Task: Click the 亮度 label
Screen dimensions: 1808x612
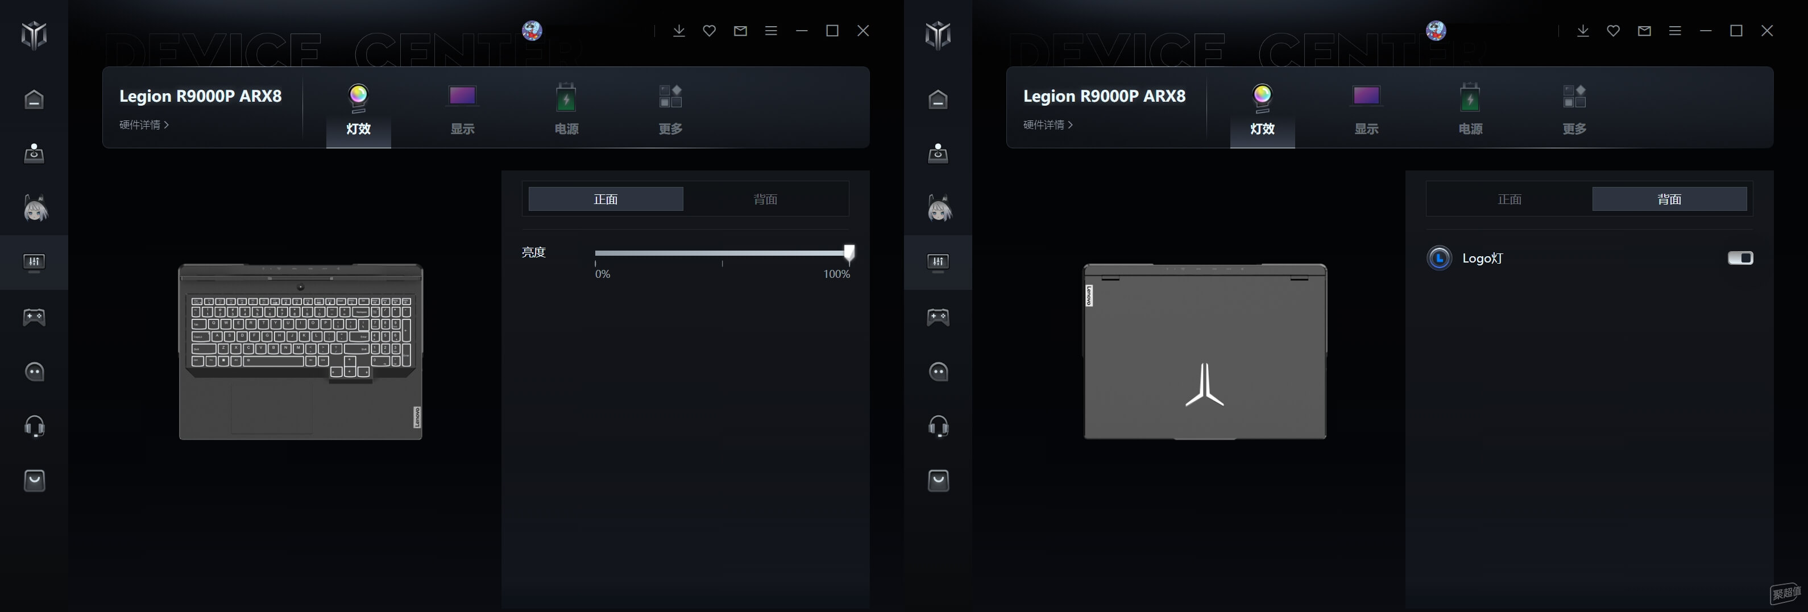Action: tap(533, 253)
